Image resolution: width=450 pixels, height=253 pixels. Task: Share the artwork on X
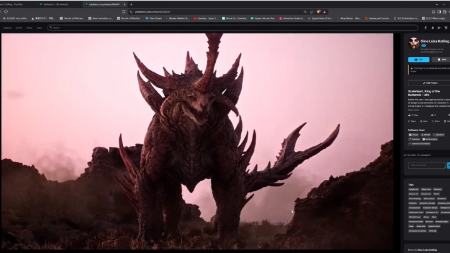coord(436,121)
